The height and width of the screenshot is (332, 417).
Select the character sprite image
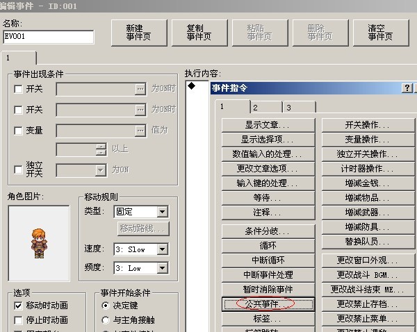coord(39,243)
